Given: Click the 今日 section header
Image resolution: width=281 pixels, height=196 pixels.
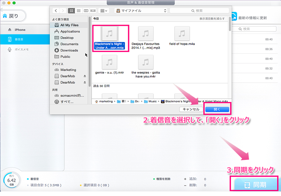Looking at the screenshot, I should point(96,18).
